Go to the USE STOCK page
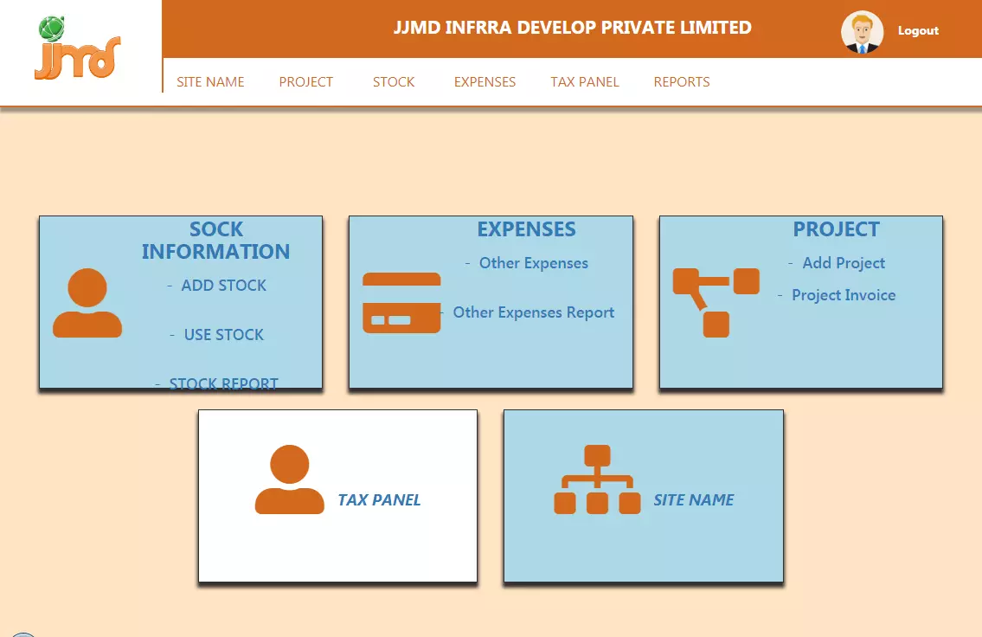The height and width of the screenshot is (637, 982). point(223,335)
